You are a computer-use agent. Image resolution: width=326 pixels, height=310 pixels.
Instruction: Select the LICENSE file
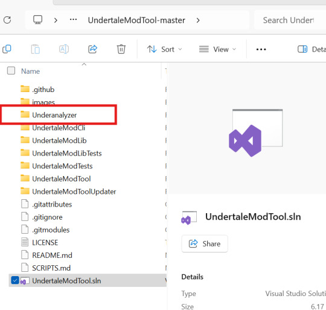tap(45, 243)
